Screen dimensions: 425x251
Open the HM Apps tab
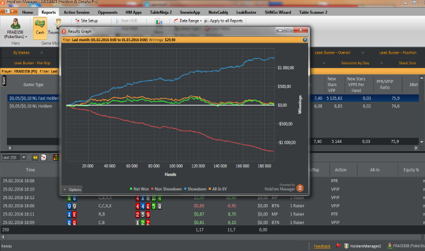133,12
